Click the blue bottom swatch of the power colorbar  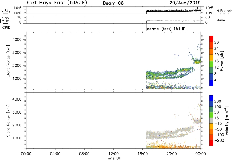[211, 83]
